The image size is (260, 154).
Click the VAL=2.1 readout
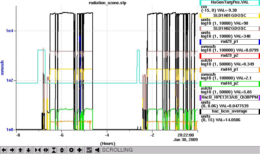[x=244, y=78]
